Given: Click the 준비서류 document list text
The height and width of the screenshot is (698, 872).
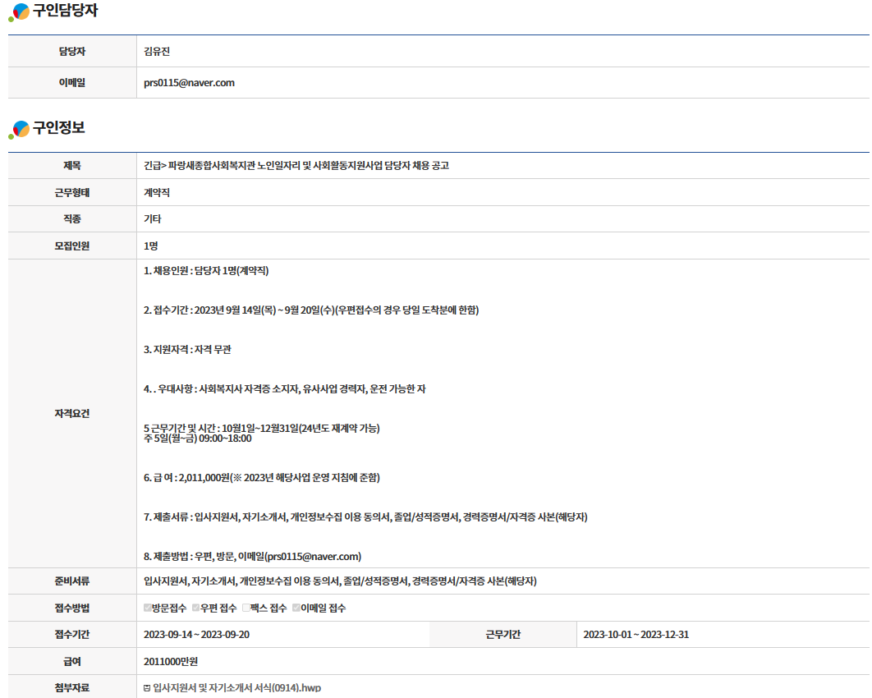Looking at the screenshot, I should [340, 581].
